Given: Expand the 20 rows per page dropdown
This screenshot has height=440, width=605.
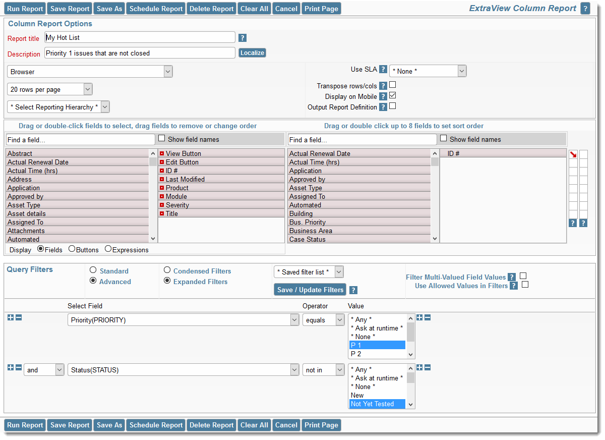Looking at the screenshot, I should [x=50, y=89].
